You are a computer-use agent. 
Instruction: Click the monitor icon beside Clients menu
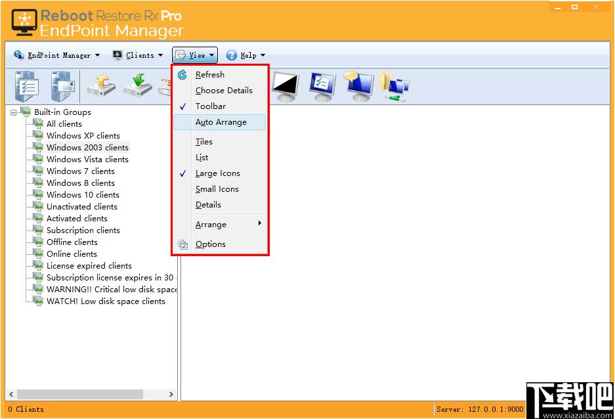117,55
